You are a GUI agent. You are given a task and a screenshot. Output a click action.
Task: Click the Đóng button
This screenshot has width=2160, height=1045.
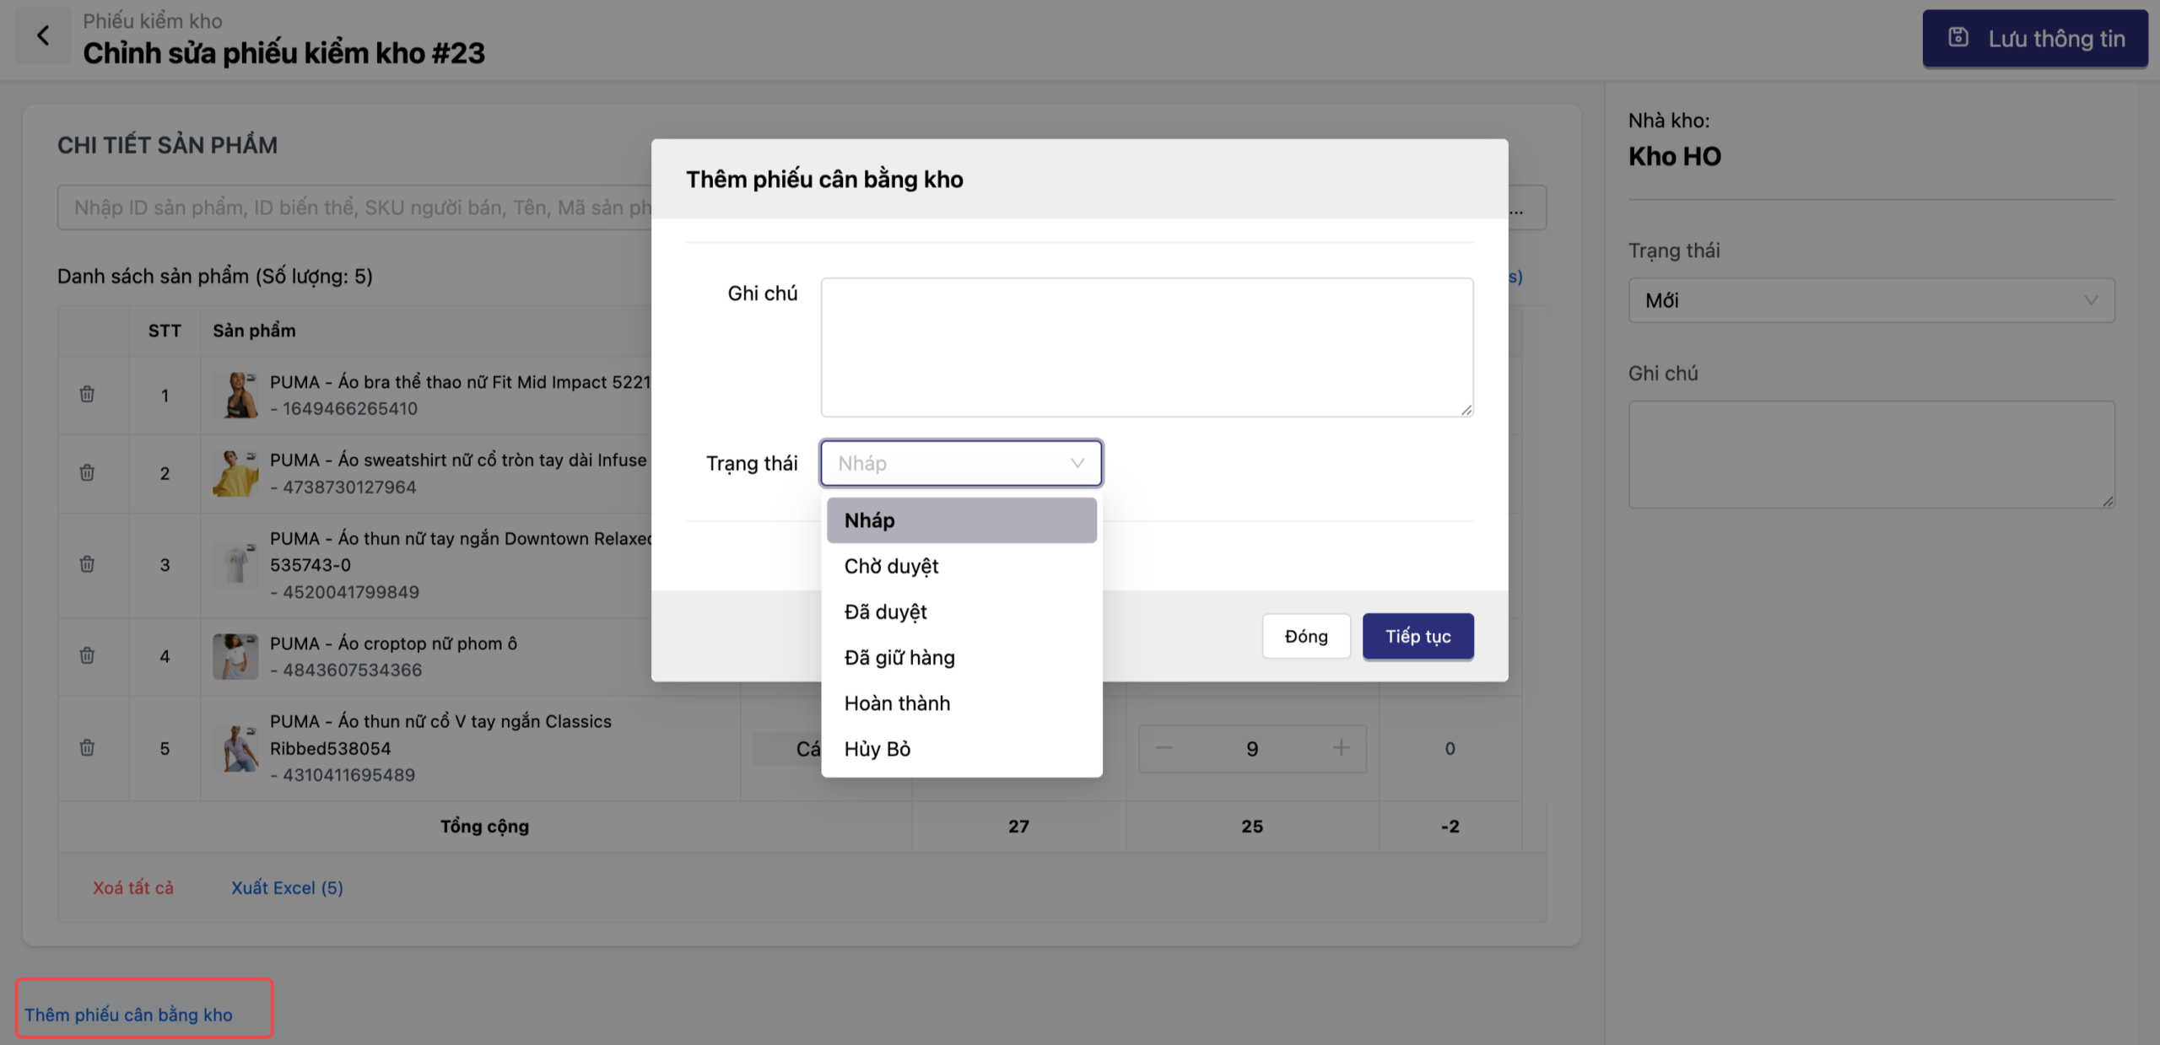tap(1305, 636)
